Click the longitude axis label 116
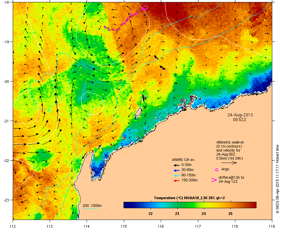 click(161, 226)
